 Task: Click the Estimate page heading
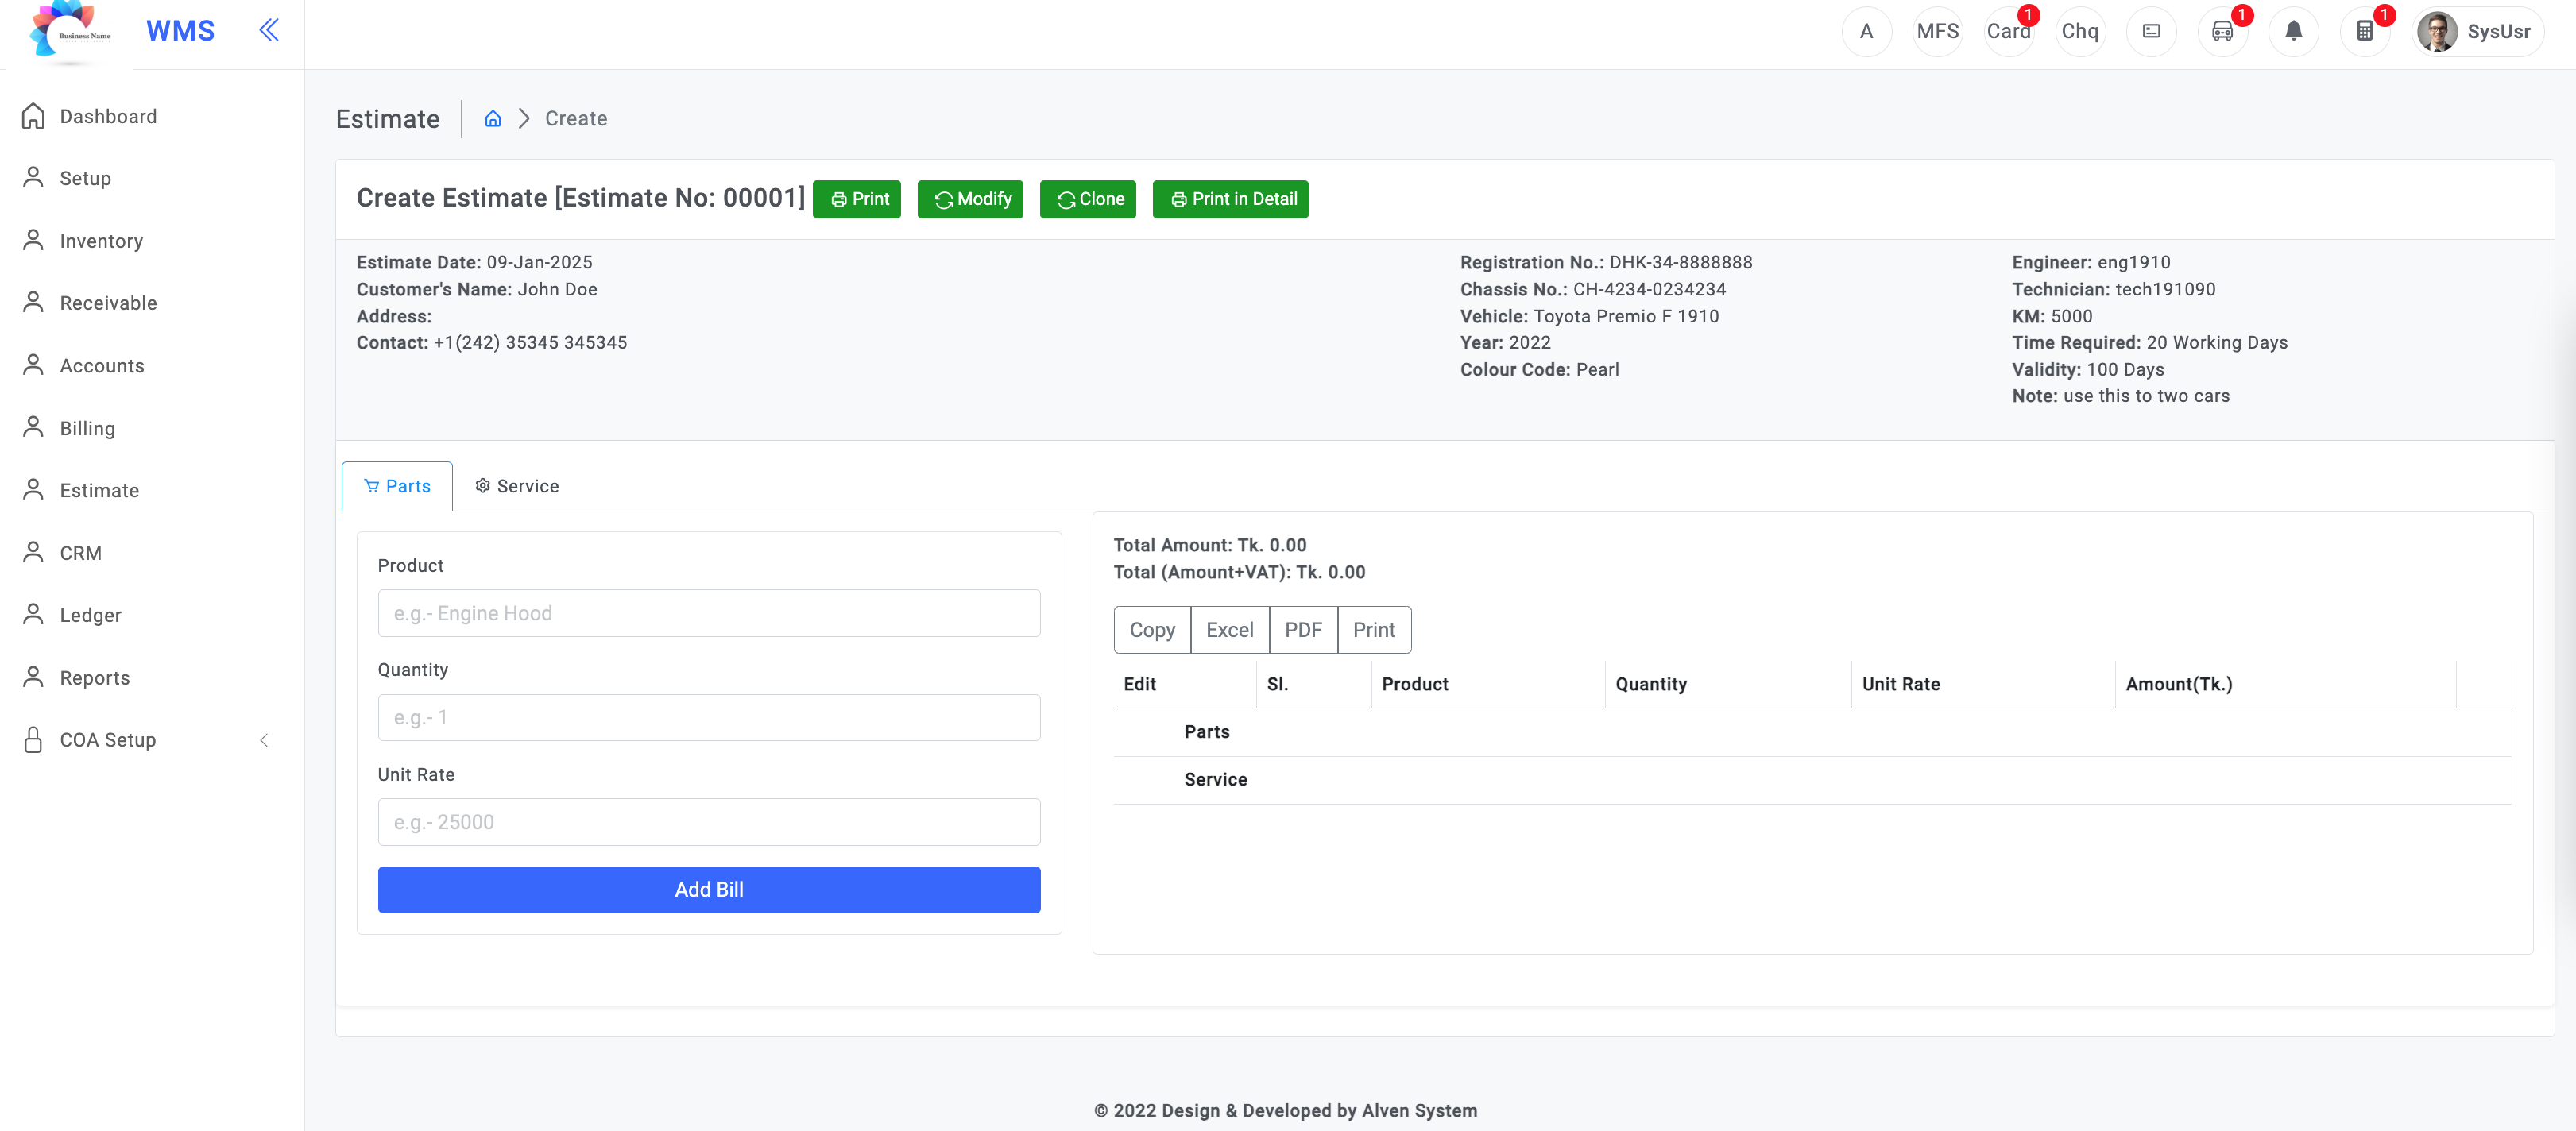pyautogui.click(x=387, y=119)
